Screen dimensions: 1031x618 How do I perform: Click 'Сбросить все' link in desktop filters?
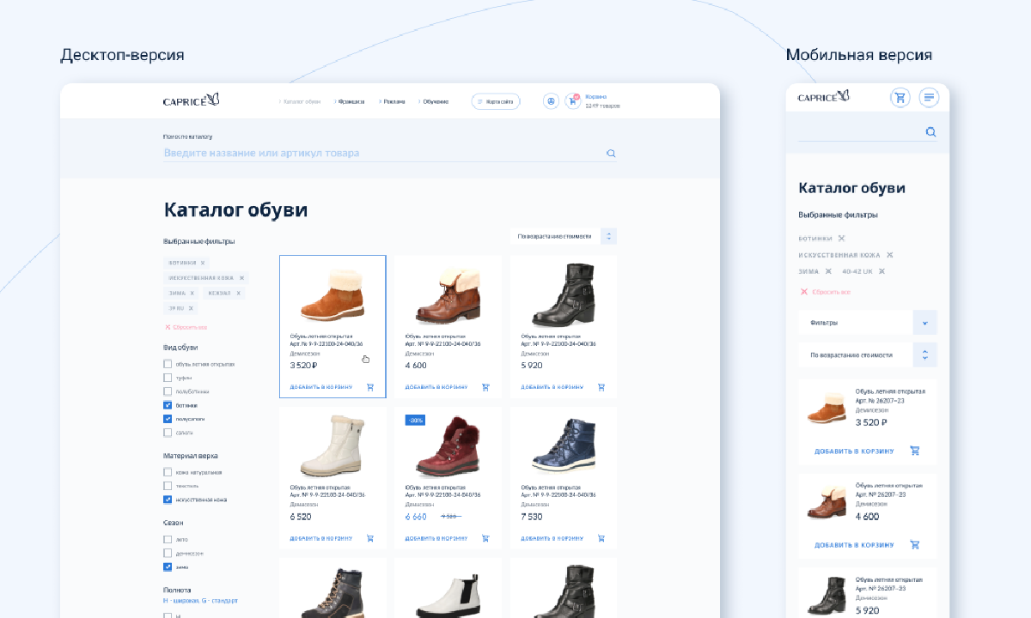pos(188,327)
